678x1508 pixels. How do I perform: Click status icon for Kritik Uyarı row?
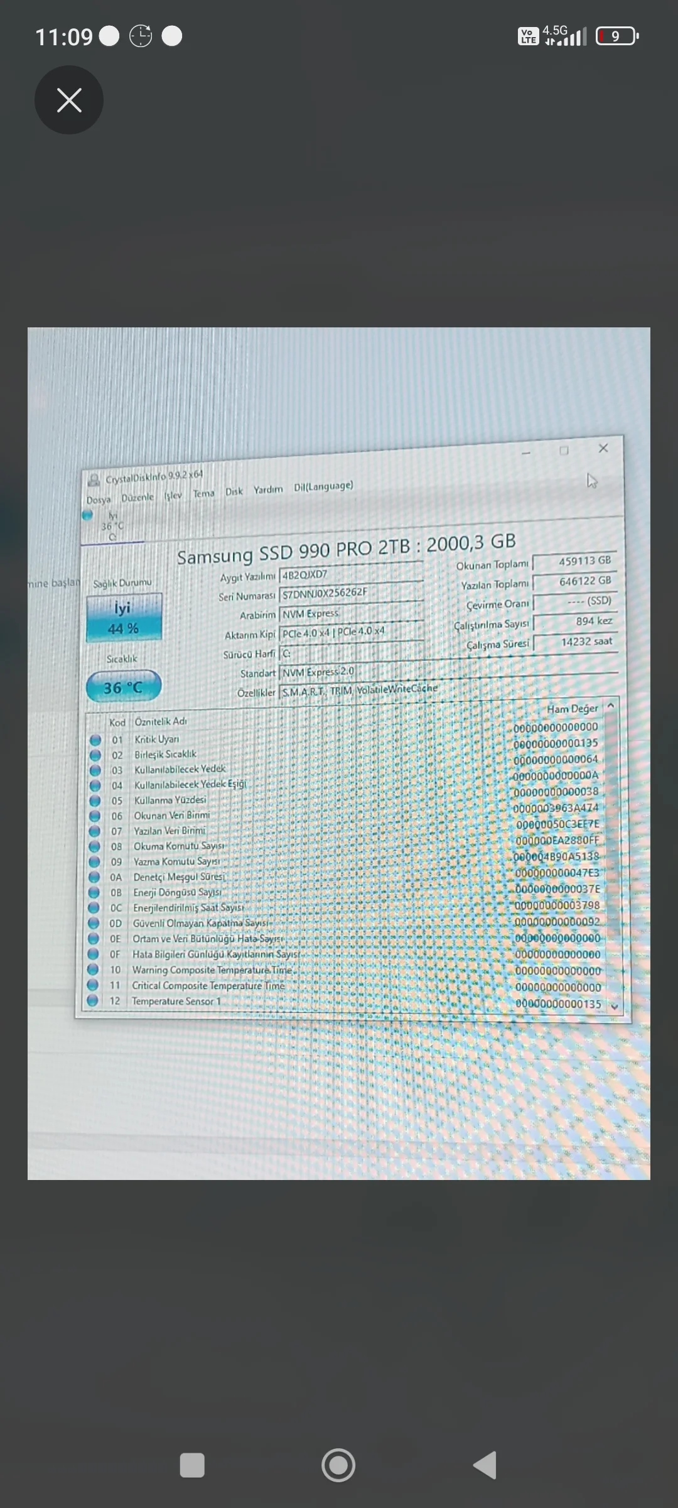pos(95,740)
